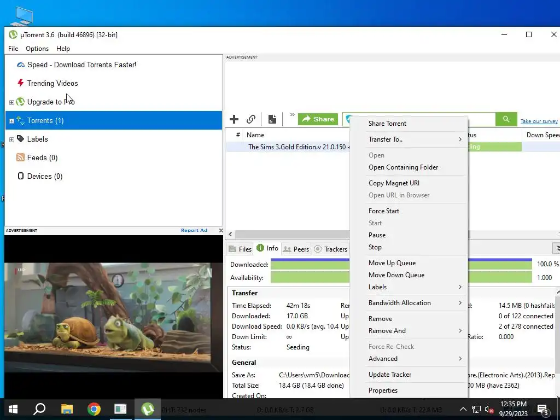Click the Files tab folder icon
This screenshot has width=560, height=420.
[x=232, y=249]
